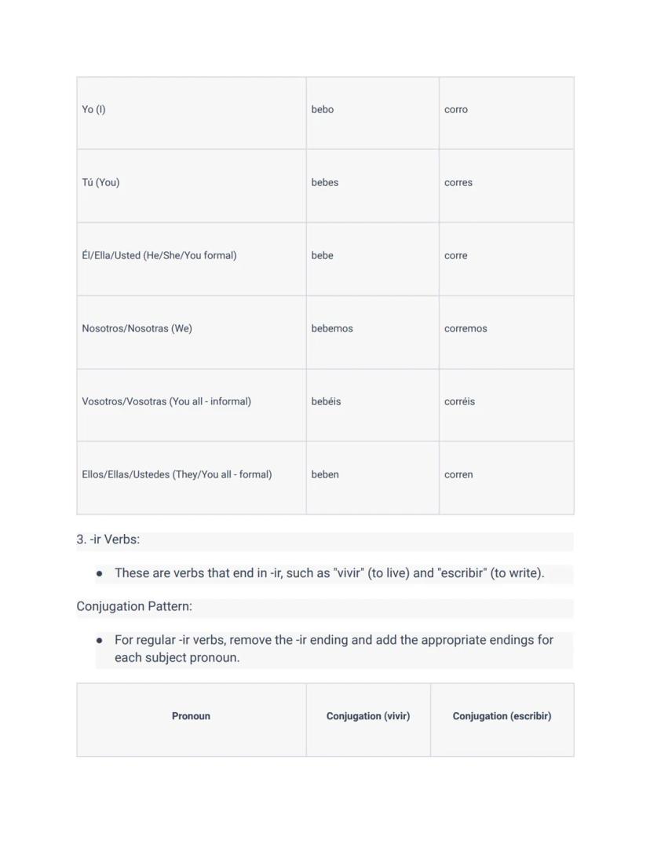Select the word "bebes" in table
650x841 pixels.
point(325,183)
